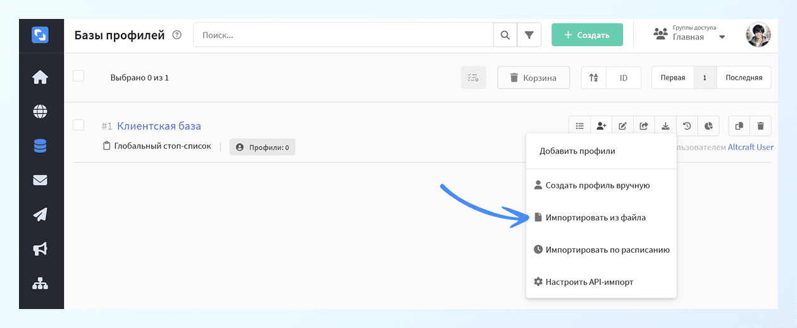Toggle the ascending sort order button
The height and width of the screenshot is (328, 797).
click(593, 78)
